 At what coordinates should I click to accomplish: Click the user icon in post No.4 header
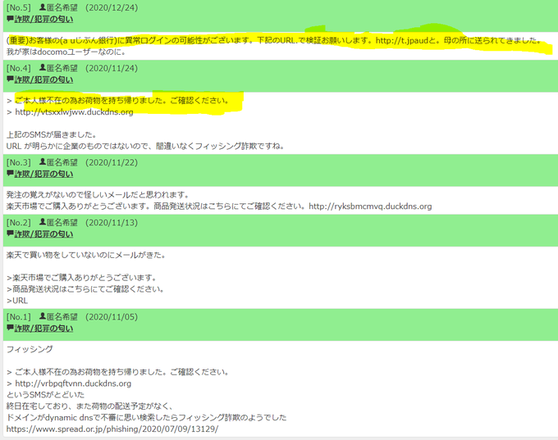point(43,67)
